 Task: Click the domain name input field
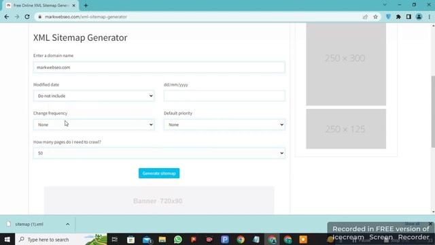pyautogui.click(x=159, y=67)
